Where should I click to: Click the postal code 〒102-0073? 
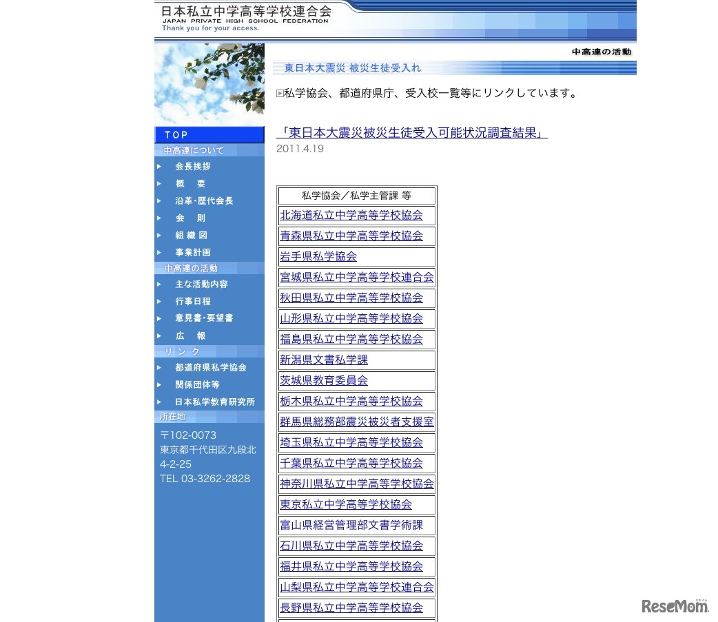pos(187,435)
